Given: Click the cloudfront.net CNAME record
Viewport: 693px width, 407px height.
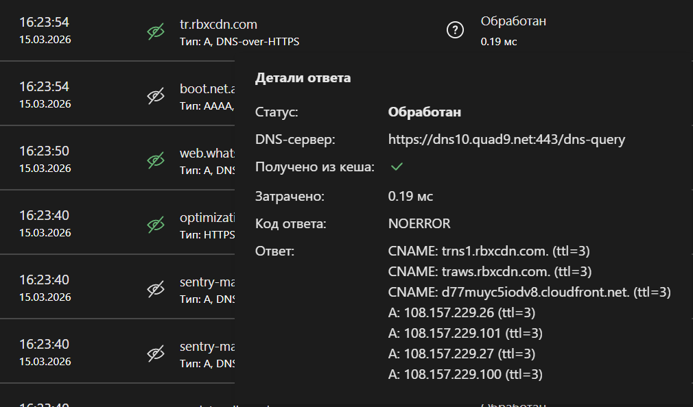Looking at the screenshot, I should coord(529,292).
